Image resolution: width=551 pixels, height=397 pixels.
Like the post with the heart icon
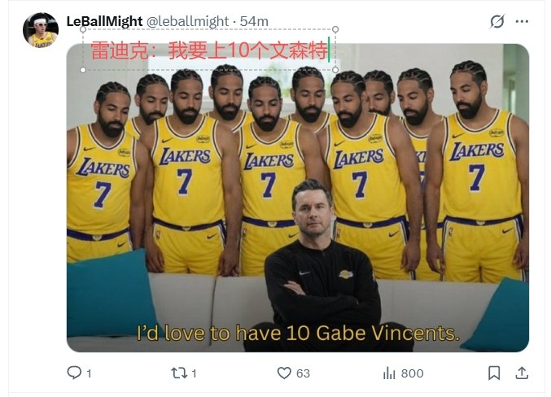pos(284,373)
